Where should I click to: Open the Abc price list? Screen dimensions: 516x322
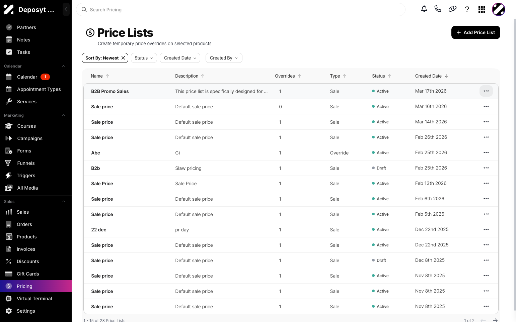tap(95, 153)
